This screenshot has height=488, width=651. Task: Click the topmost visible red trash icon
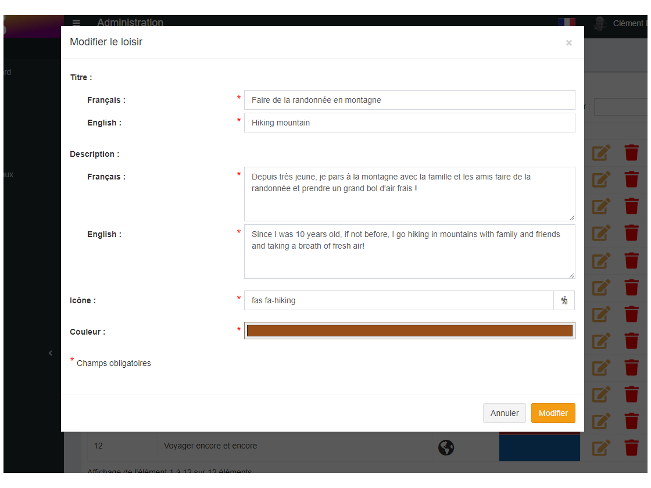tap(631, 153)
